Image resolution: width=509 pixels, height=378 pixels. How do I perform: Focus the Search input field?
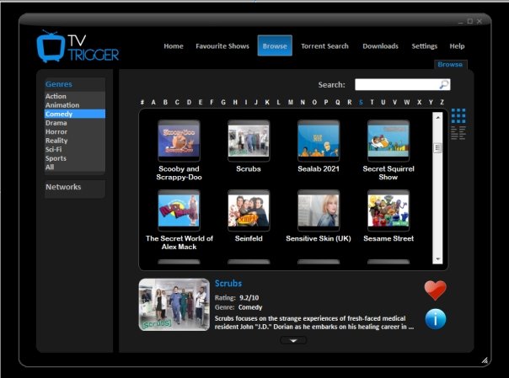click(402, 85)
